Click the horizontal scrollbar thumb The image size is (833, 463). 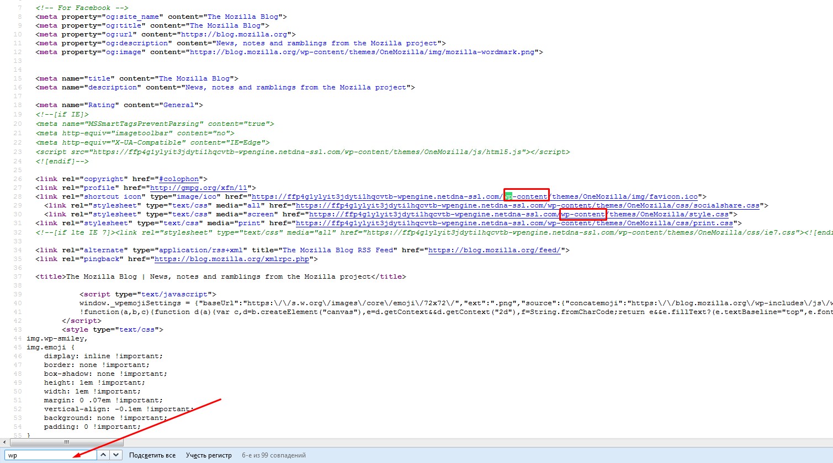click(x=66, y=442)
